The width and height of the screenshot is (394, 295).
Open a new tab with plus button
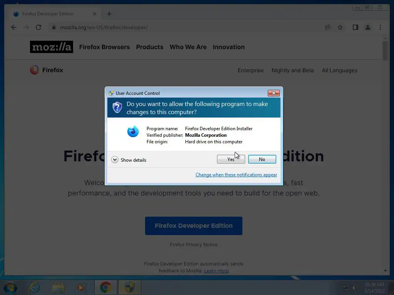[109, 14]
